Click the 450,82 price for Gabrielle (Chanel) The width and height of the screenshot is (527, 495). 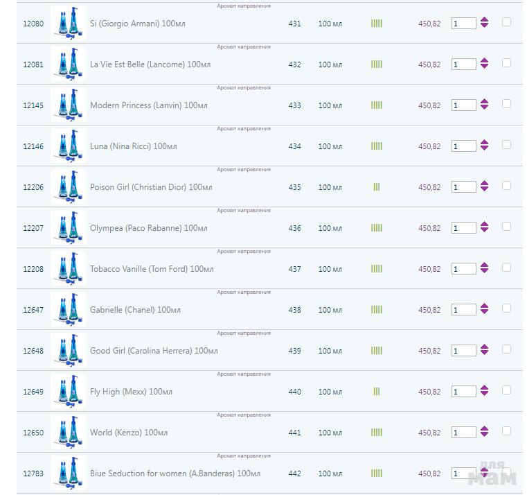(x=429, y=310)
